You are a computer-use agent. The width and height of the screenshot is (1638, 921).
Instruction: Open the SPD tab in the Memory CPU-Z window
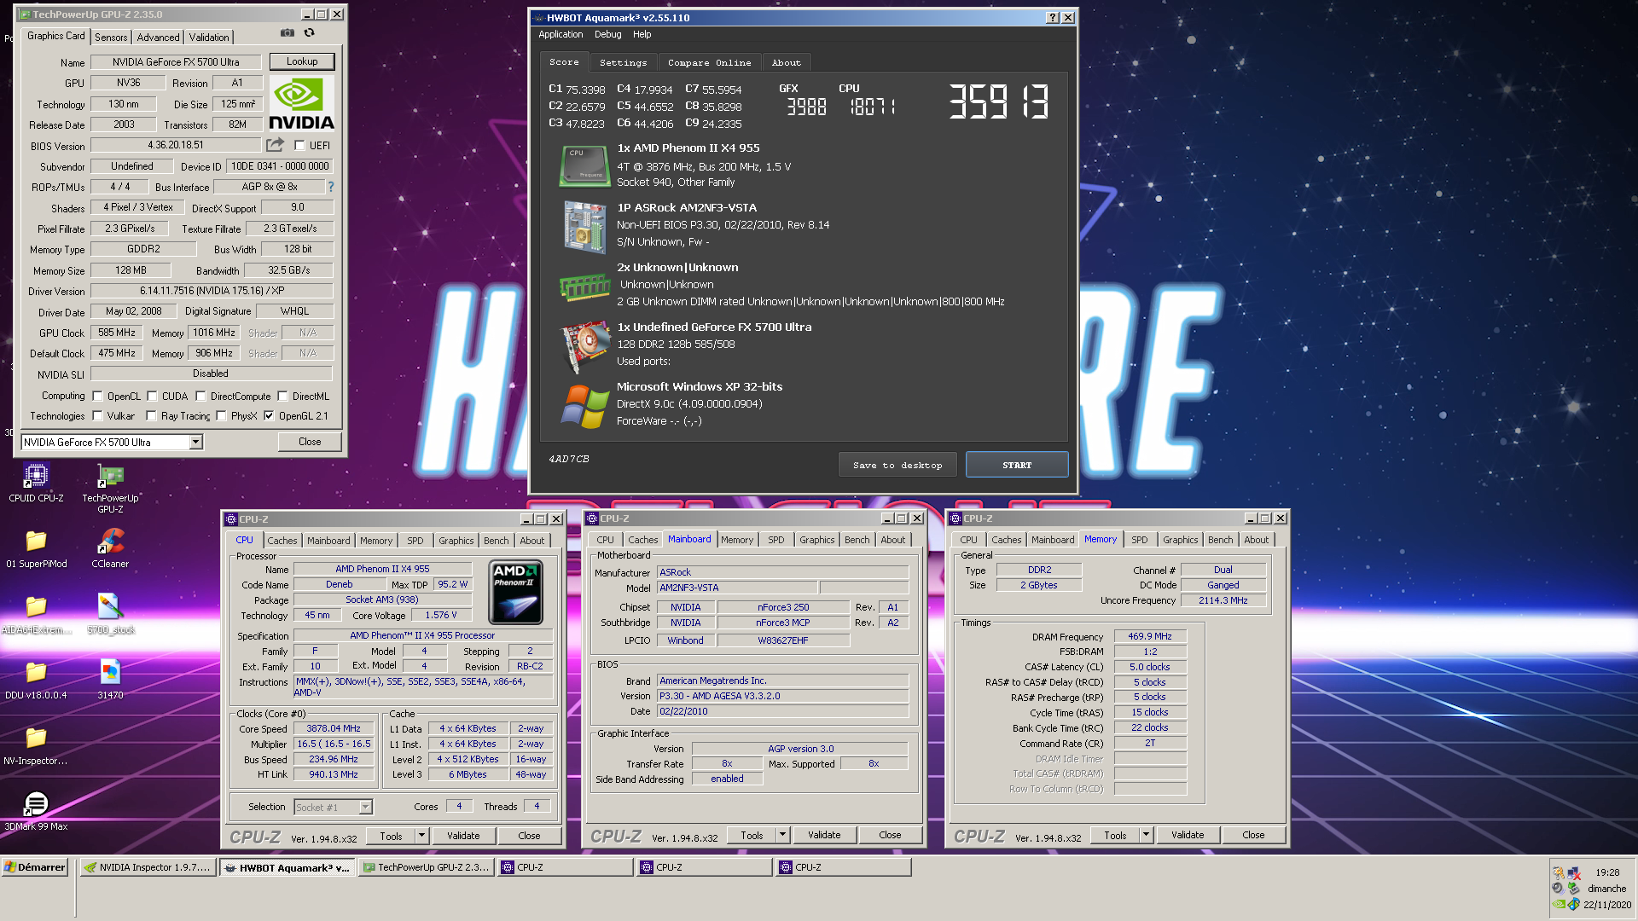1139,540
